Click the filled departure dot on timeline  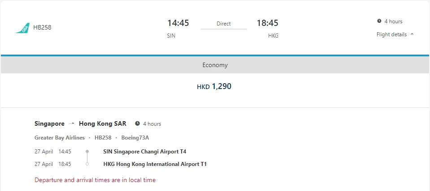(x=87, y=151)
